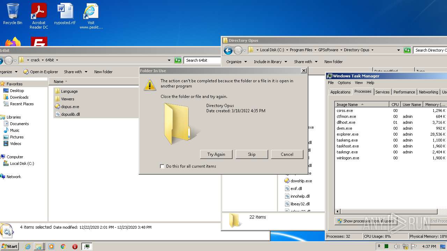Switch to Applications tab in Task Manager
This screenshot has height=251, width=447.
coord(340,92)
